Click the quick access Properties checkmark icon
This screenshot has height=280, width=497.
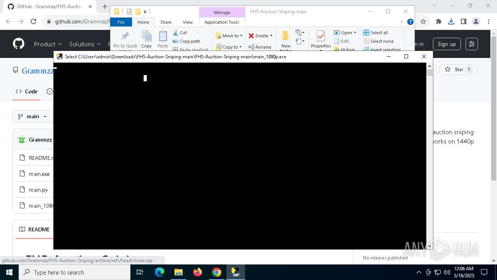(x=129, y=12)
